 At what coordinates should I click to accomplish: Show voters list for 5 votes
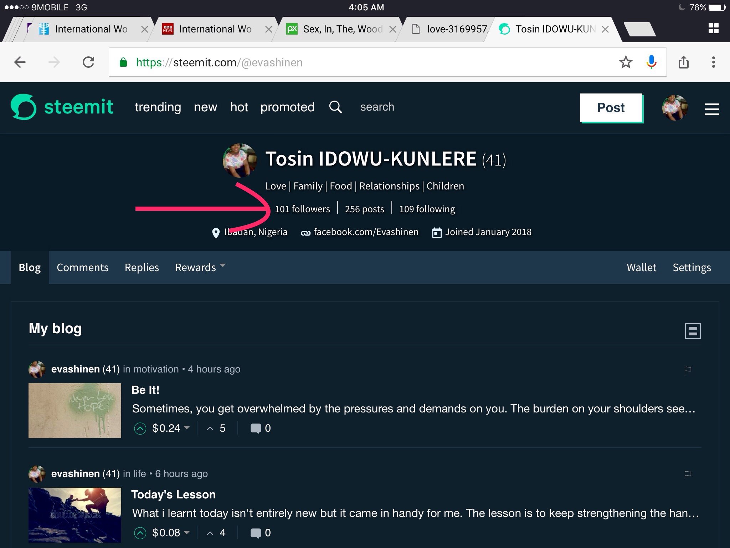coord(216,428)
